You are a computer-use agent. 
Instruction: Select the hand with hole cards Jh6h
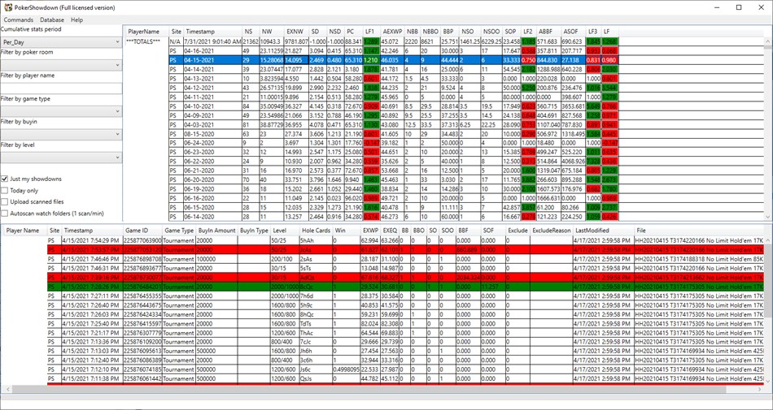407,351
